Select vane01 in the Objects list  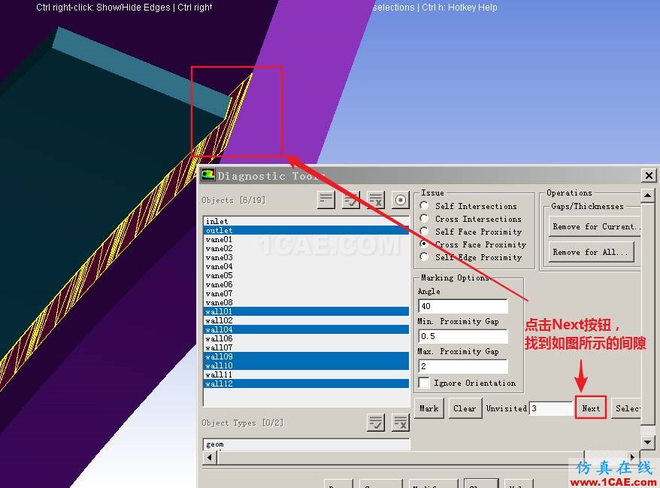(306, 239)
